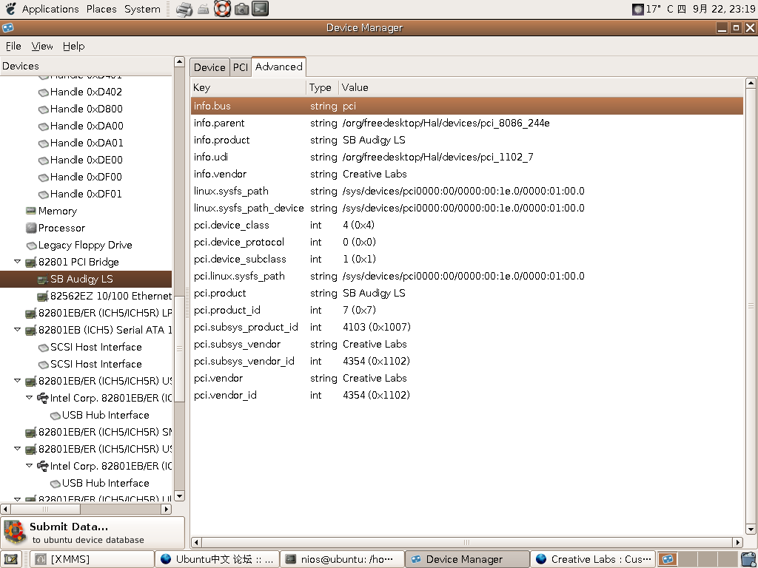The image size is (758, 568).
Task: Open the Places menu
Action: tap(101, 9)
